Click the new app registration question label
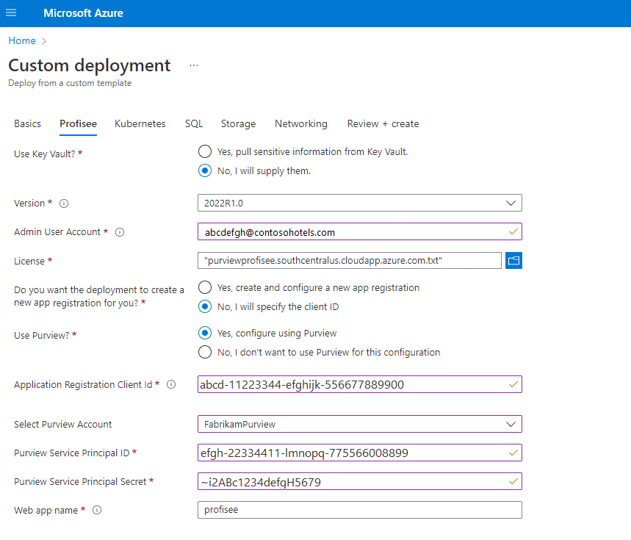 click(x=99, y=297)
